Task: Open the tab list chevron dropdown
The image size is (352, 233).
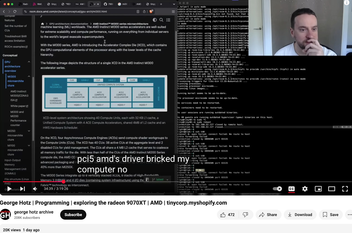Action: (173, 4)
